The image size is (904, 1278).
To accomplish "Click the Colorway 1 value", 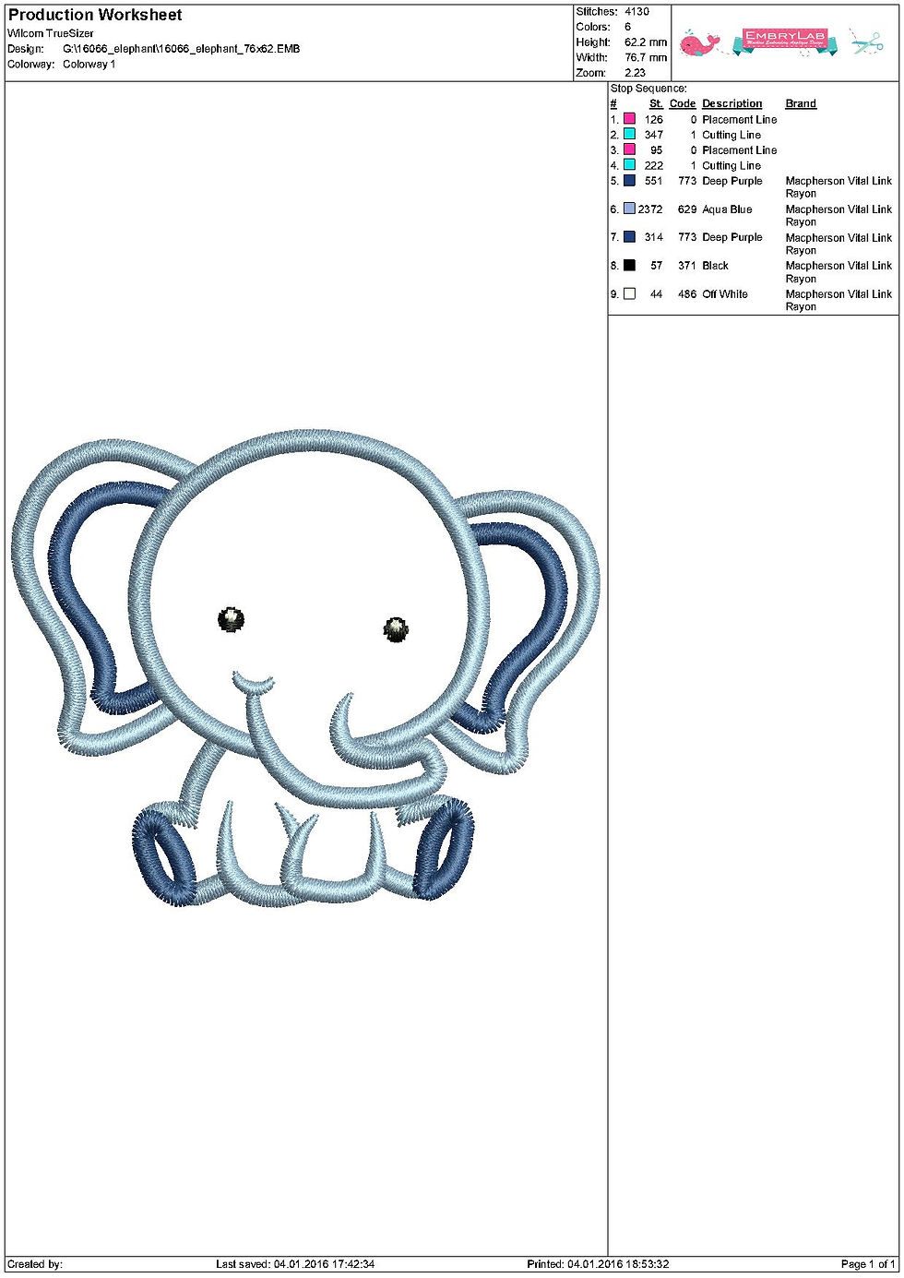I will [x=88, y=64].
